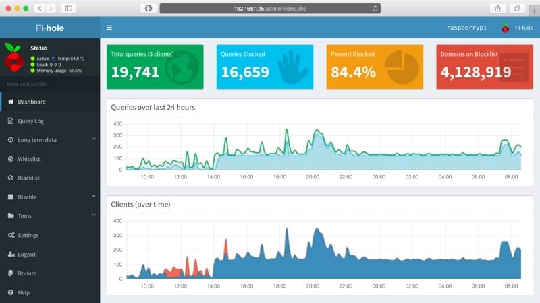
Task: Click the Total queries green card
Action: click(x=155, y=67)
